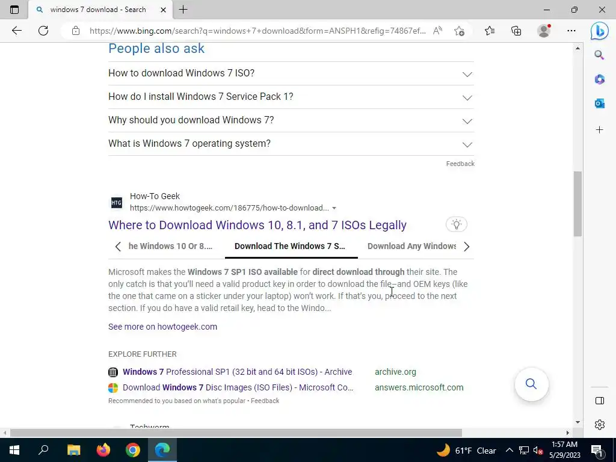Open howtogeek URL dropdown arrow

point(334,208)
